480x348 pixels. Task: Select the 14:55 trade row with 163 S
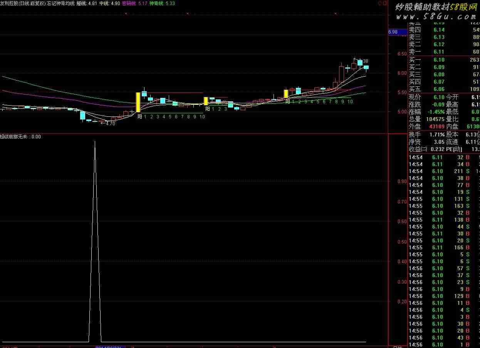444,206
